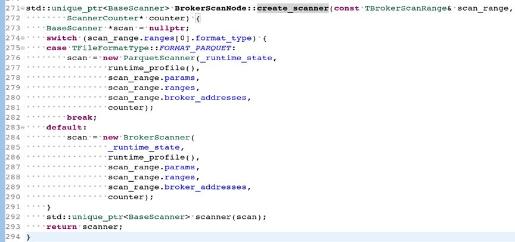This screenshot has width=515, height=242.
Task: Collapse the FORMAT_PARQUET case fold at line 275
Action: [x=22, y=48]
